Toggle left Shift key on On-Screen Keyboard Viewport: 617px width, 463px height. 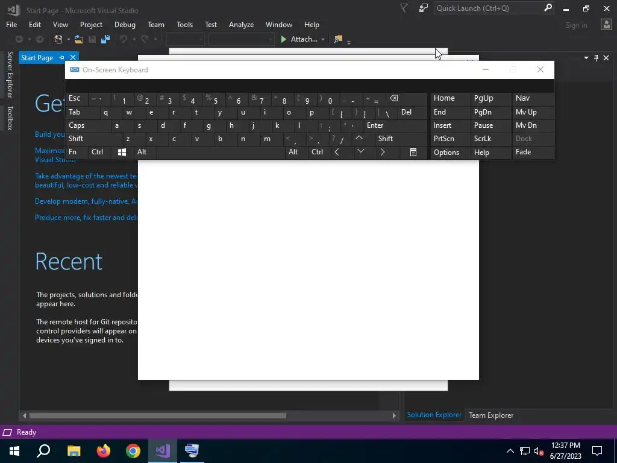click(x=93, y=139)
